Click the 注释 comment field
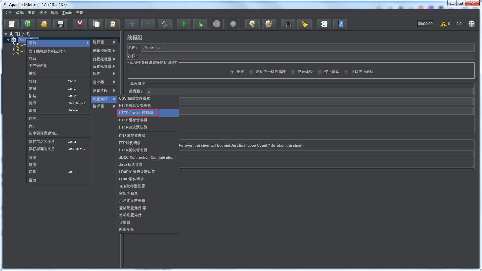The image size is (482, 271). click(x=307, y=56)
